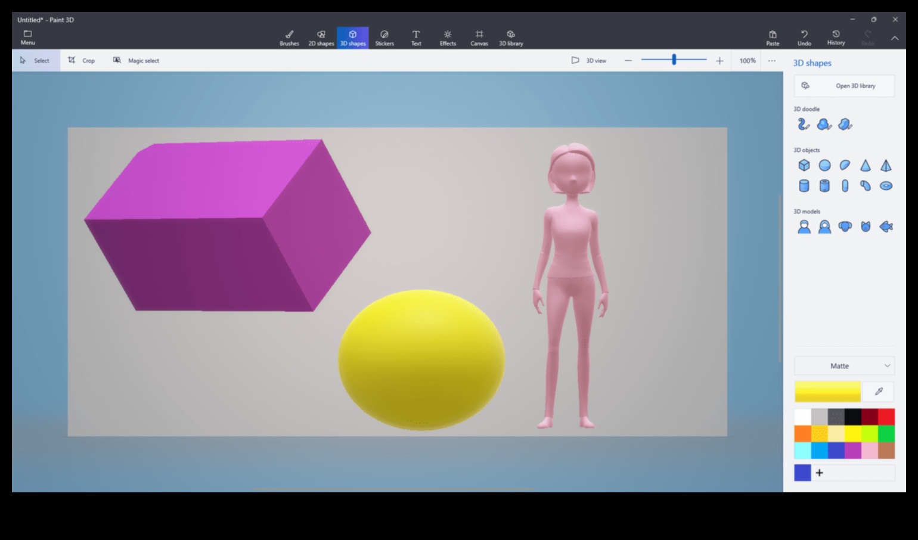Pick the 3D sphere object
This screenshot has width=918, height=540.
coord(824,165)
